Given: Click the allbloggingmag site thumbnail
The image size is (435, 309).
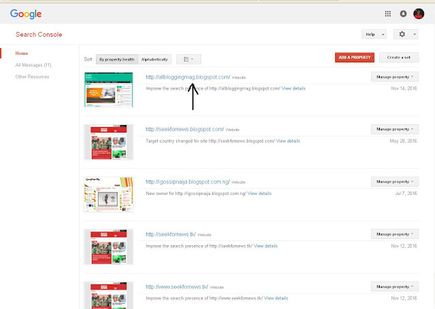Looking at the screenshot, I should coord(109,90).
